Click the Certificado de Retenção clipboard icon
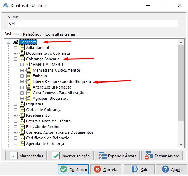 22,138
